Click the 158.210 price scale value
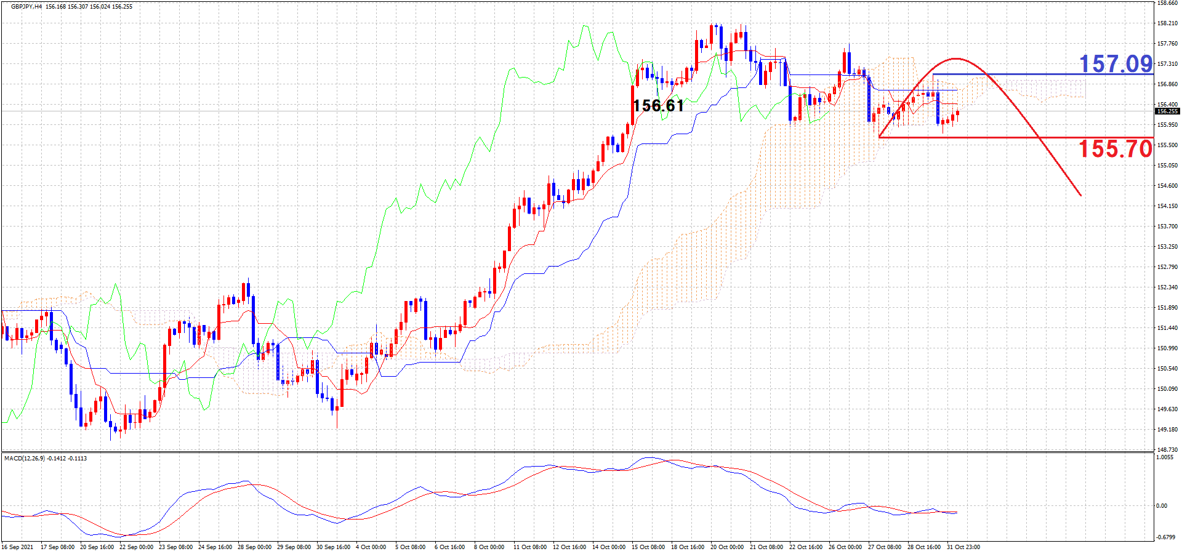Screen dimensions: 1182x554 1167,23
